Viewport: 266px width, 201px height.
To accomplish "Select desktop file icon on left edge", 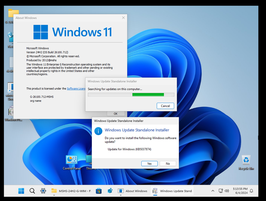I will (x=10, y=65).
